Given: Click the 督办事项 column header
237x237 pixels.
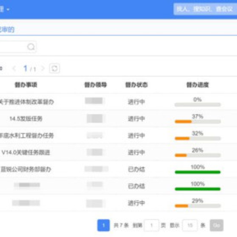Looking at the screenshot, I should tap(26, 85).
